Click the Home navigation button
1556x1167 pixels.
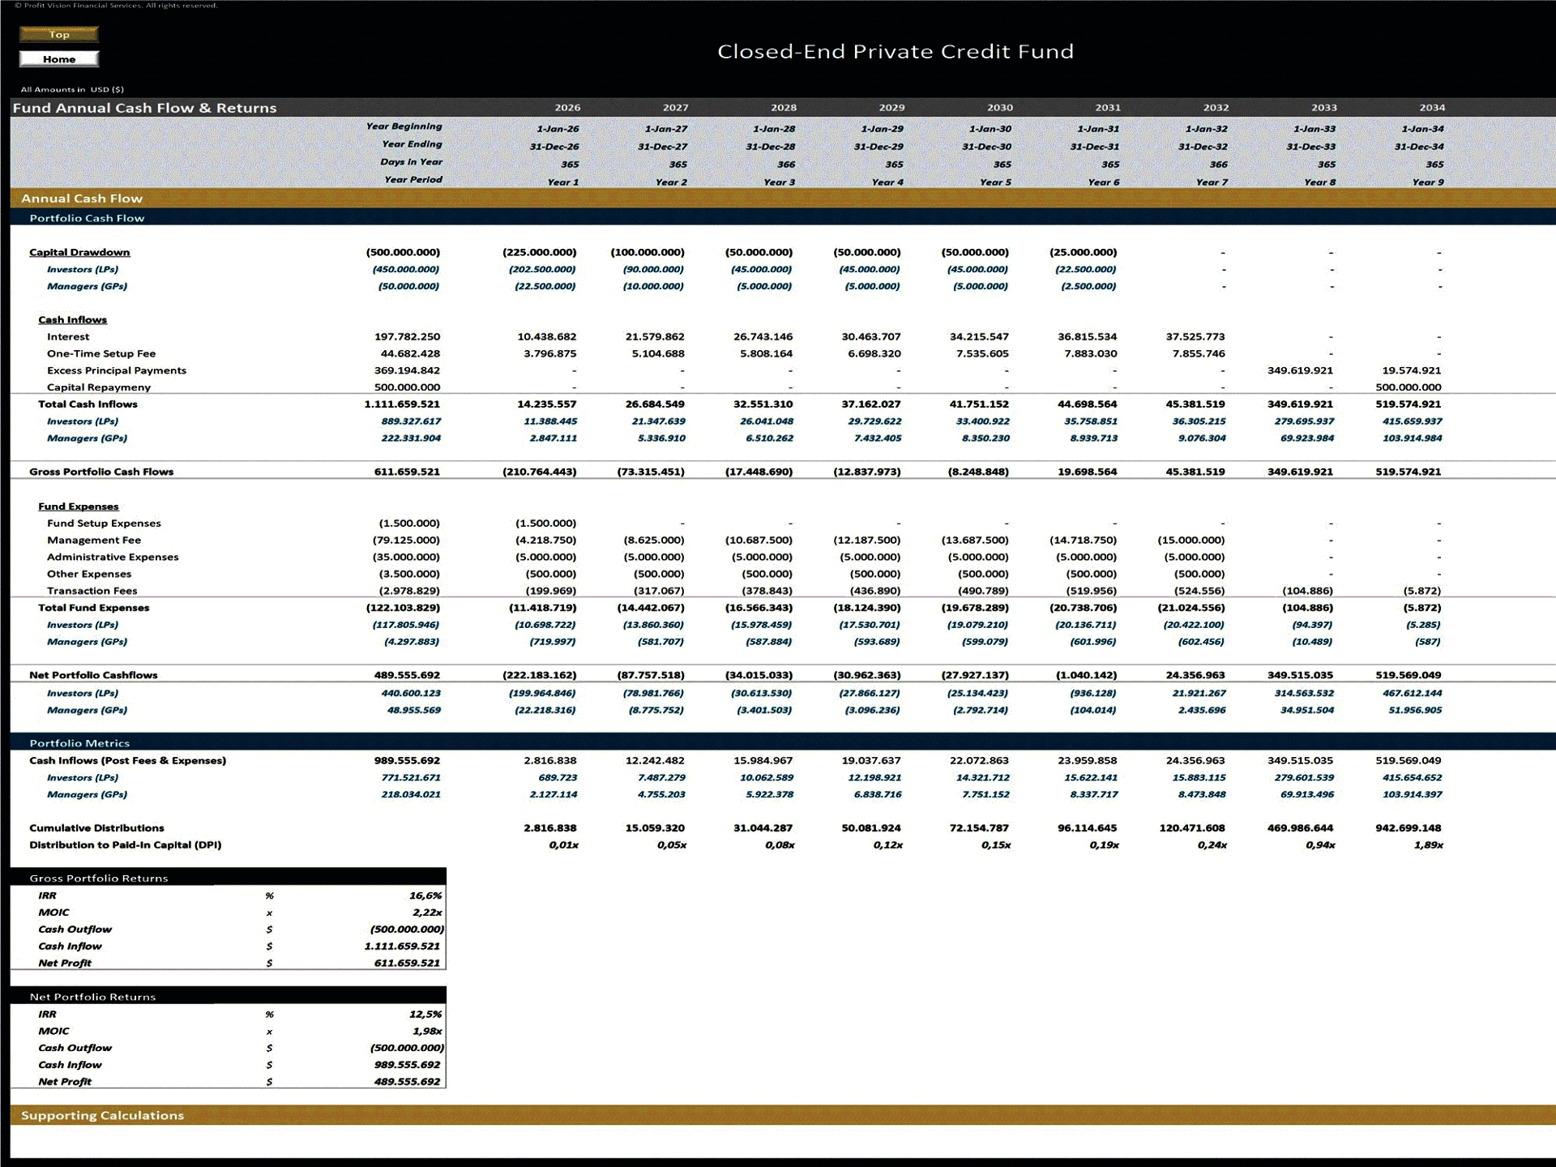[58, 58]
